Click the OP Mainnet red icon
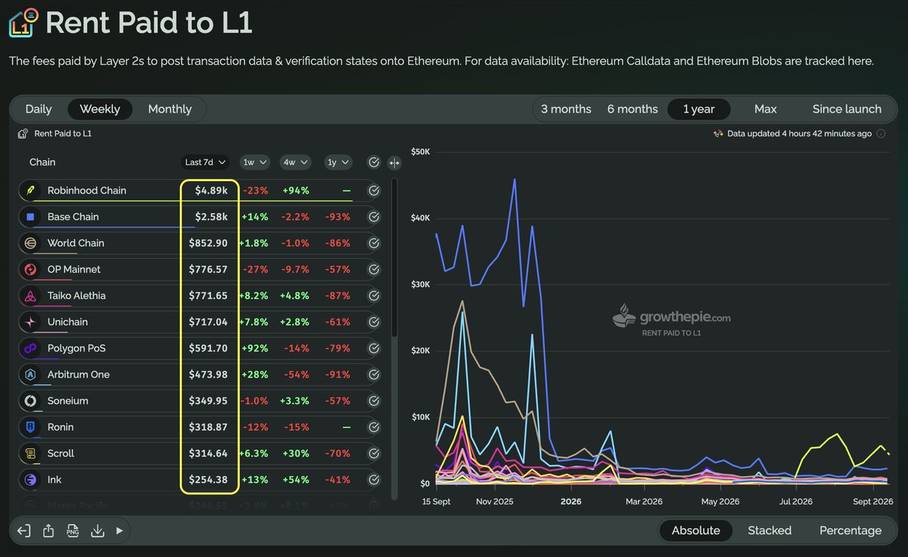Screen dimensions: 908x557 pyautogui.click(x=30, y=269)
